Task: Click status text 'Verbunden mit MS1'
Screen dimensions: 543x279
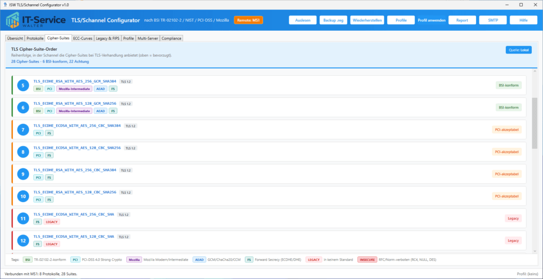Action: click(x=41, y=274)
